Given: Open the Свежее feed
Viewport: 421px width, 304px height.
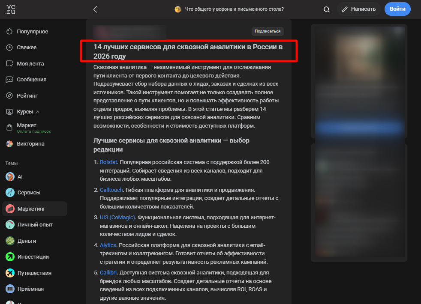Looking at the screenshot, I should tap(27, 48).
